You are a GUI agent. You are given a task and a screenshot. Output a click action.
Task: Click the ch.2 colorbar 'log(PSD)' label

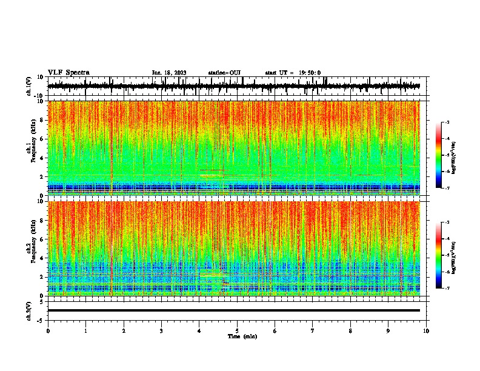pyautogui.click(x=453, y=258)
